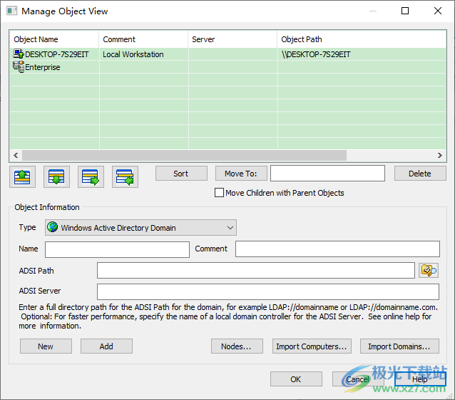Focus the ADSI Server input field
The image size is (455, 400).
[268, 291]
